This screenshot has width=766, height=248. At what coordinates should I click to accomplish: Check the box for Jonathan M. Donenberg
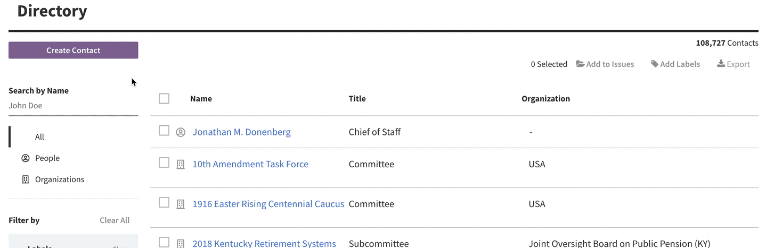click(164, 131)
